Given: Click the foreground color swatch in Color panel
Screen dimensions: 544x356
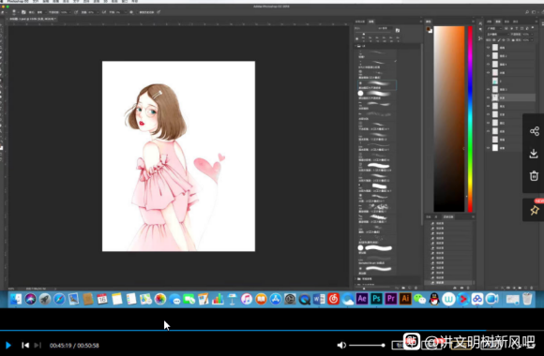Looking at the screenshot, I should (x=429, y=29).
